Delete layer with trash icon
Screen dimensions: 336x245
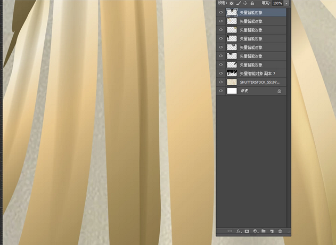point(280,231)
